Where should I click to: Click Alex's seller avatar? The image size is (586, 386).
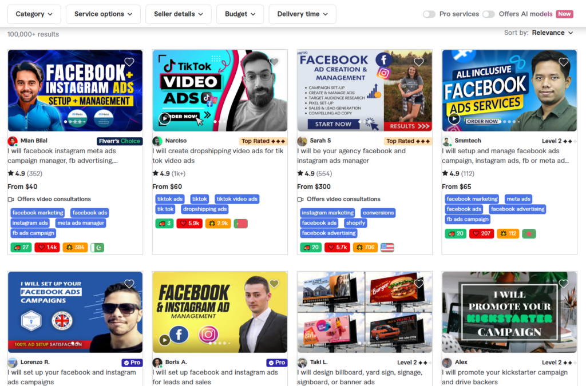coord(447,363)
